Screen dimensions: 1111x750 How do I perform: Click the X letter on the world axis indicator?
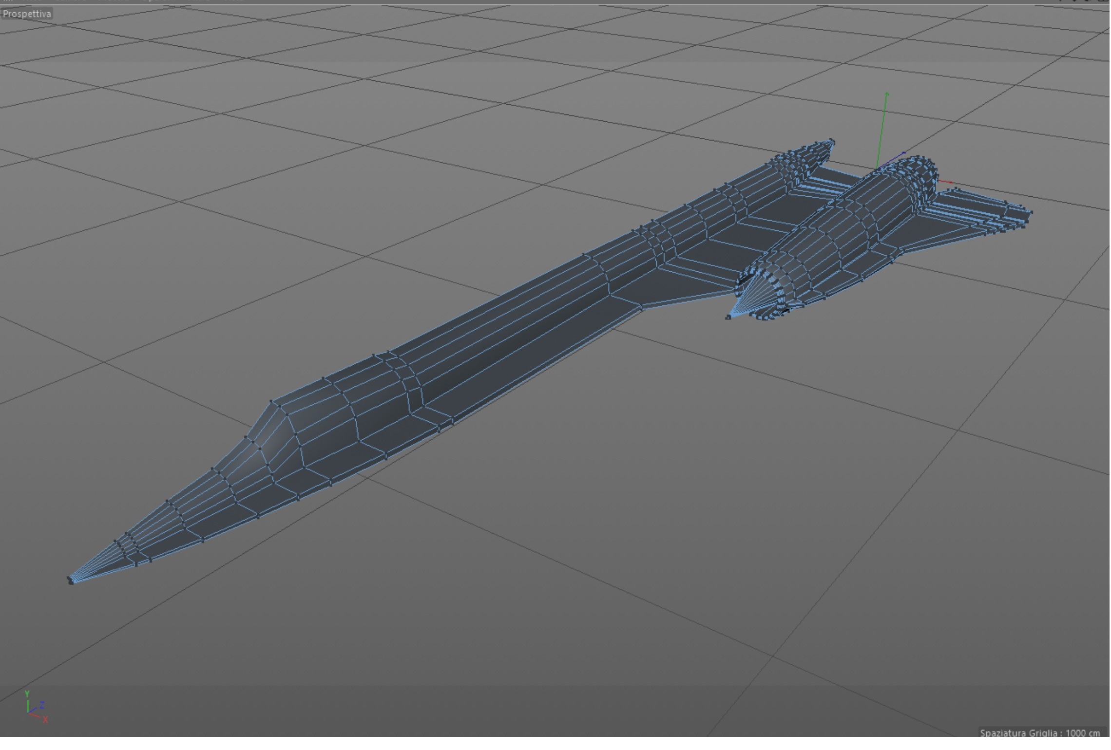(45, 720)
